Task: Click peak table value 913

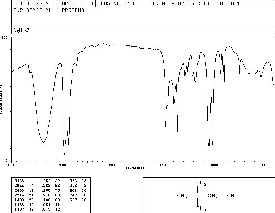Action: [x=73, y=186]
